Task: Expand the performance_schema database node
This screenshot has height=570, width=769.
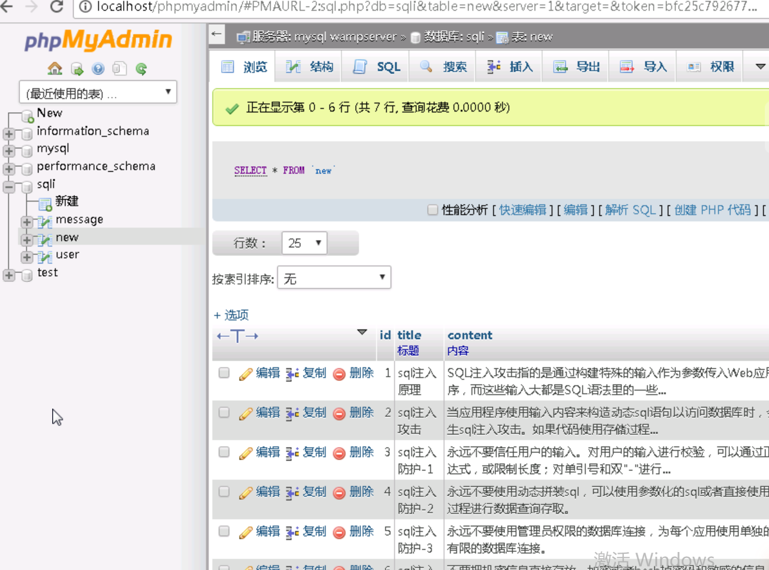Action: coord(9,169)
